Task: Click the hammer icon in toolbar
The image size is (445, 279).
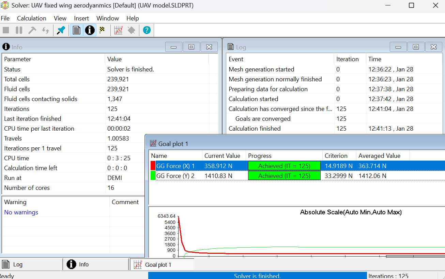Action: tap(32, 30)
